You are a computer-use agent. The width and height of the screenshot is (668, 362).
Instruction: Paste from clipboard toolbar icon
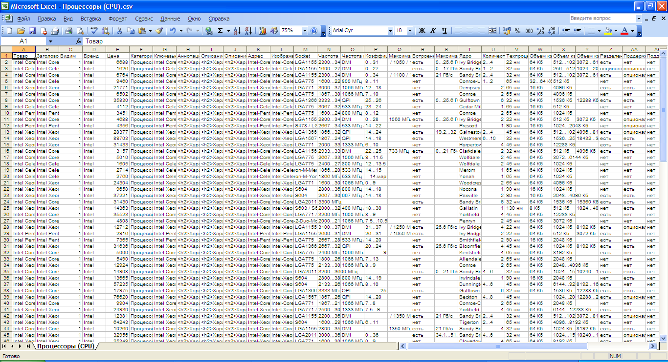click(x=142, y=30)
